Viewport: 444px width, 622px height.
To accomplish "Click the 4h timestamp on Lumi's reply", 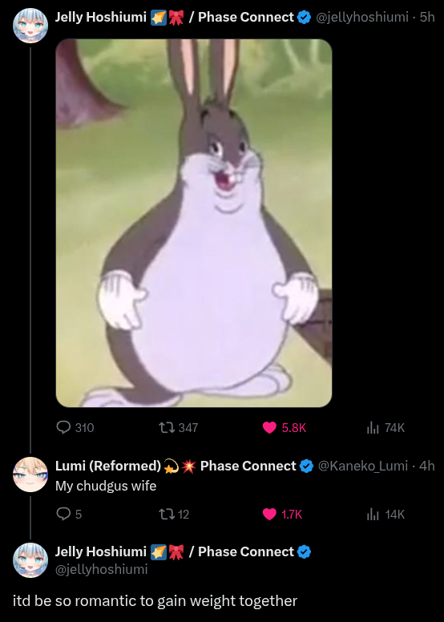I will 427,466.
